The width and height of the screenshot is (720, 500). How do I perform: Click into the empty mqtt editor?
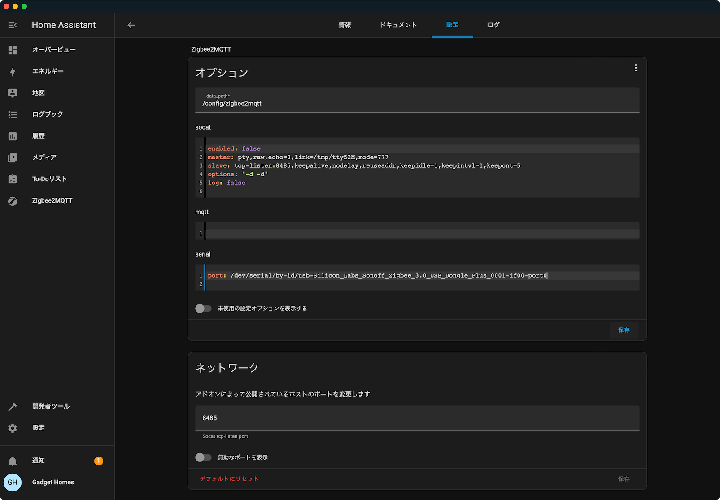pyautogui.click(x=422, y=233)
